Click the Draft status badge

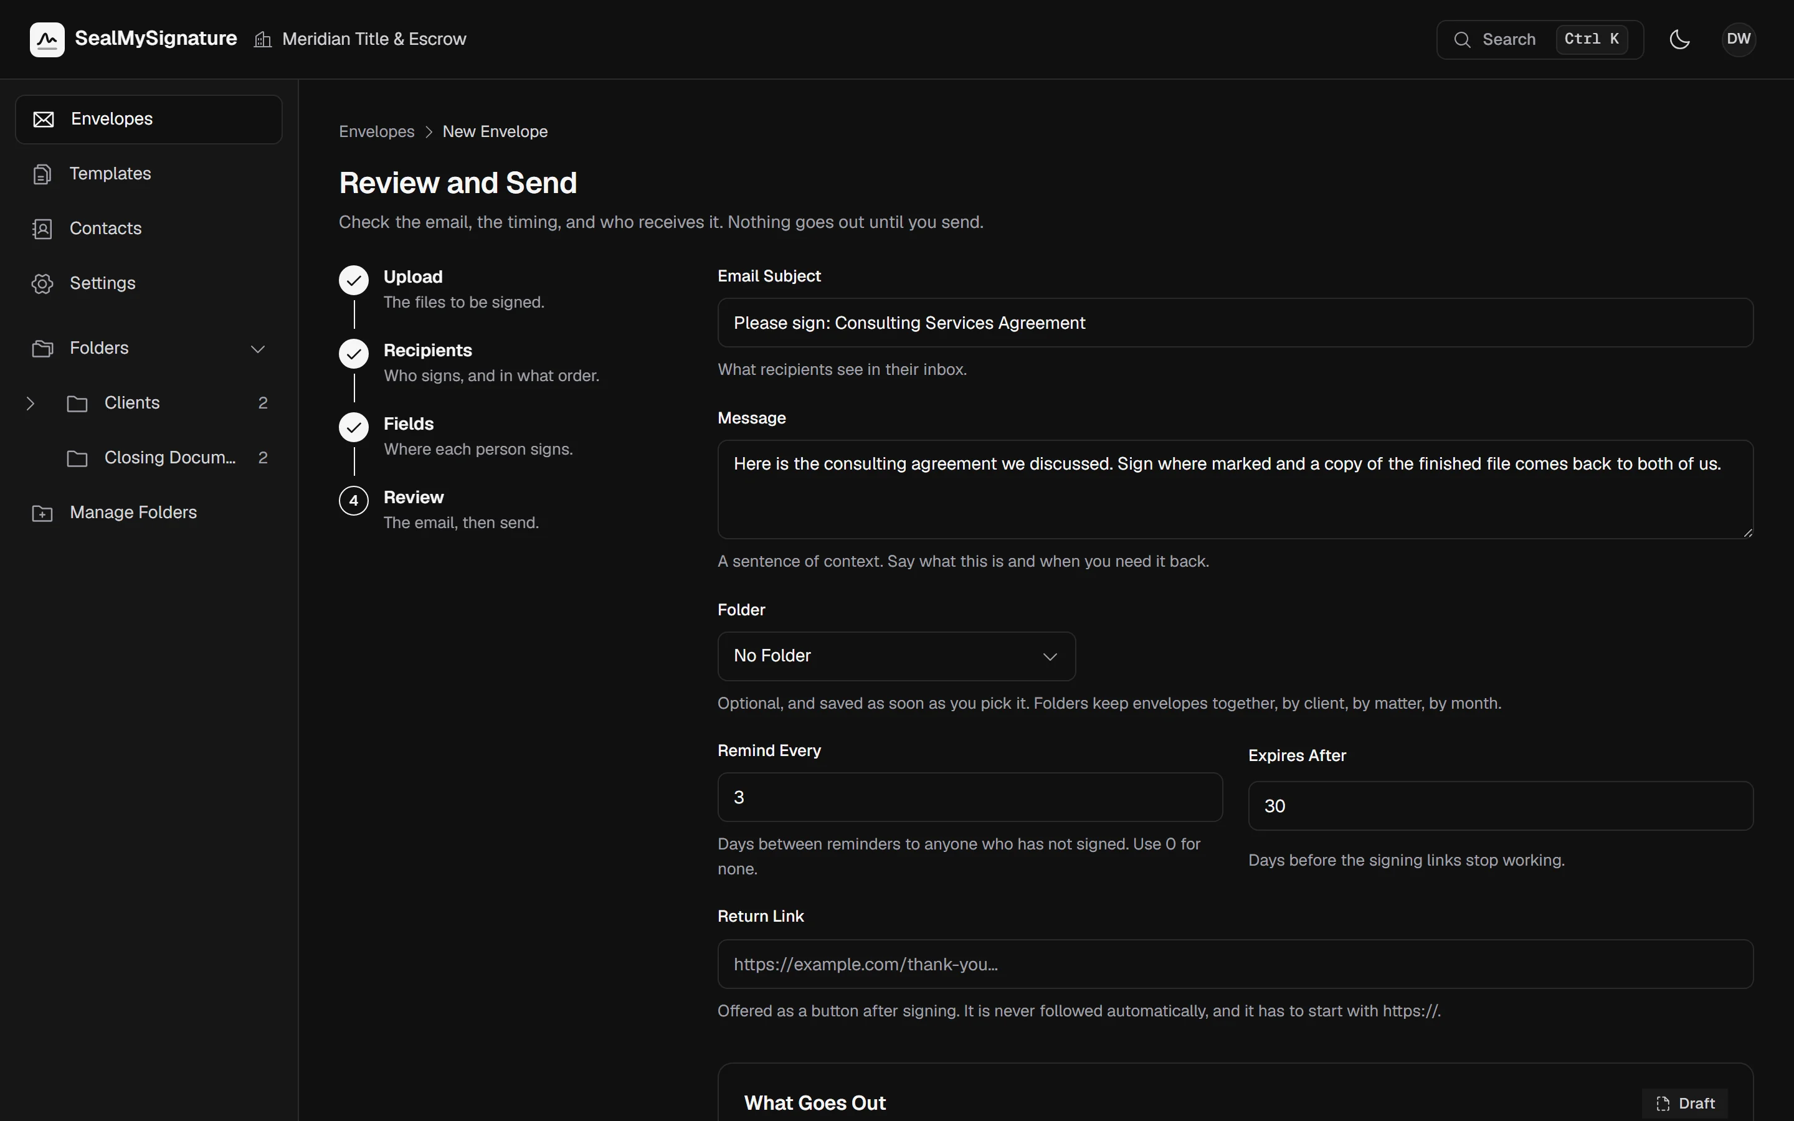click(1685, 1103)
